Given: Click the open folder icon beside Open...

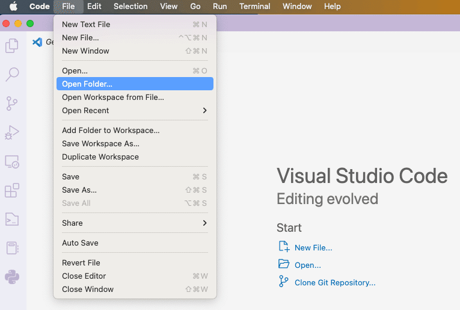Looking at the screenshot, I should click(284, 264).
